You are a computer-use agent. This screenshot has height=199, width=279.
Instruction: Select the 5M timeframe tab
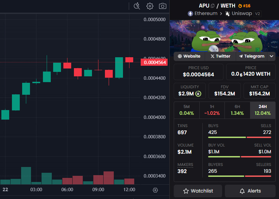coord(187,110)
